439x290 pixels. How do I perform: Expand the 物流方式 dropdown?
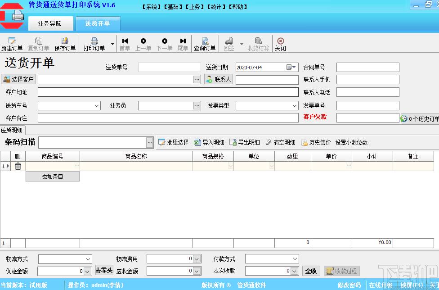tap(88, 259)
